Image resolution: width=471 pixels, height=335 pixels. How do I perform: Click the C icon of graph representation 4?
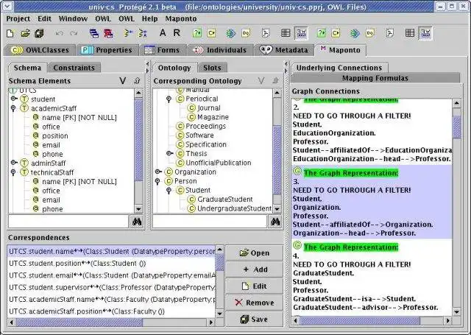tap(297, 245)
